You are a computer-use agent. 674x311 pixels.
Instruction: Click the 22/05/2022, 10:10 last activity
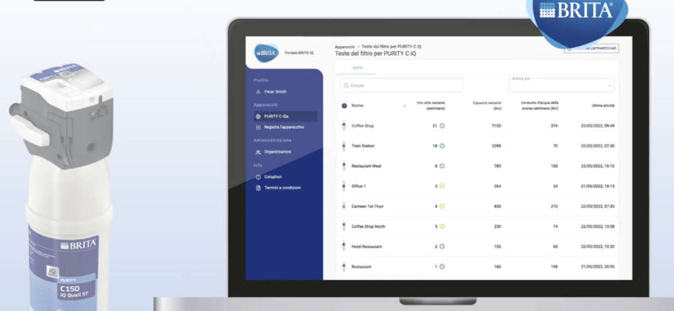pyautogui.click(x=598, y=166)
